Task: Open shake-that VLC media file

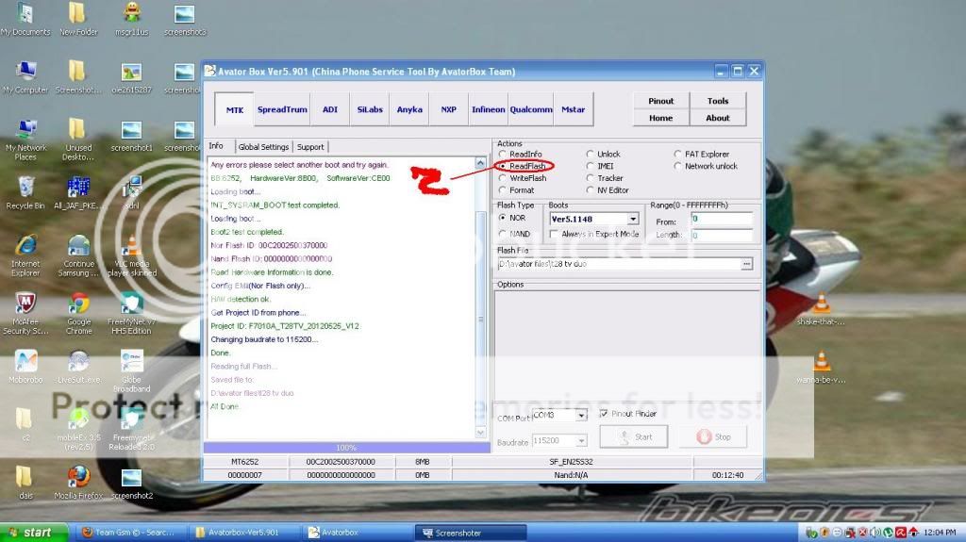Action: (821, 309)
